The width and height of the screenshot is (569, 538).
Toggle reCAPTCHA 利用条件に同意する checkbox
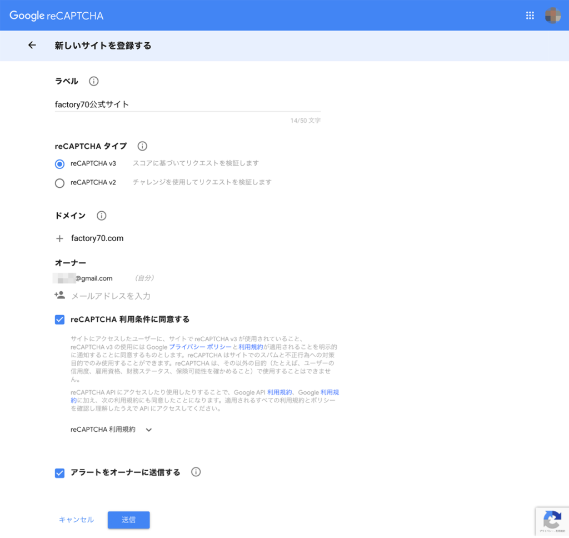click(59, 320)
